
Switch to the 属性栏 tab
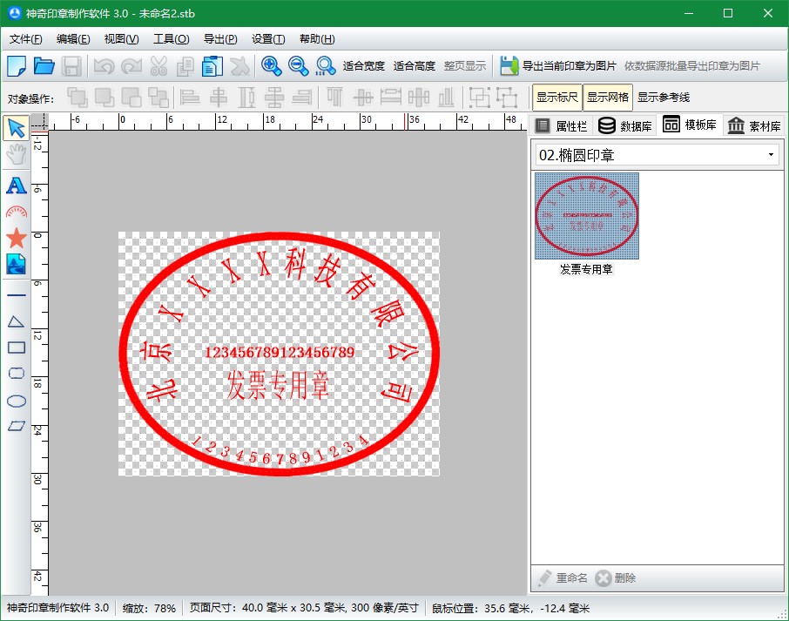point(561,125)
